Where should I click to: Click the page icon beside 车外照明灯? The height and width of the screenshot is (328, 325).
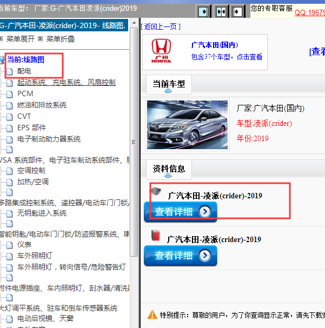tap(9, 256)
